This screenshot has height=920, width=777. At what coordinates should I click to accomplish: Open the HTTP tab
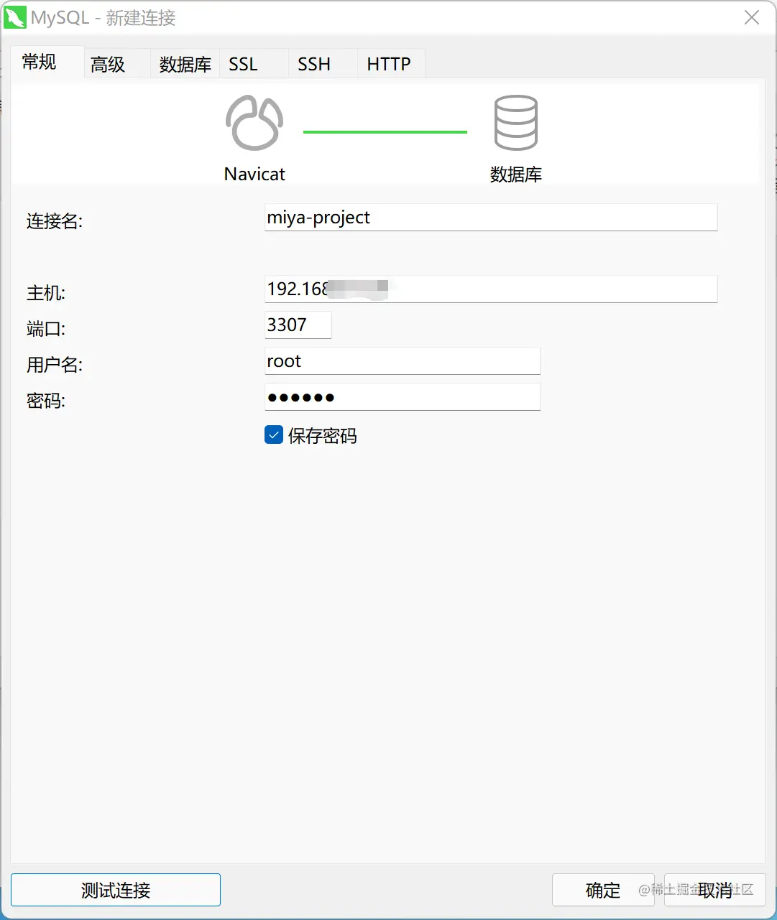click(x=391, y=64)
